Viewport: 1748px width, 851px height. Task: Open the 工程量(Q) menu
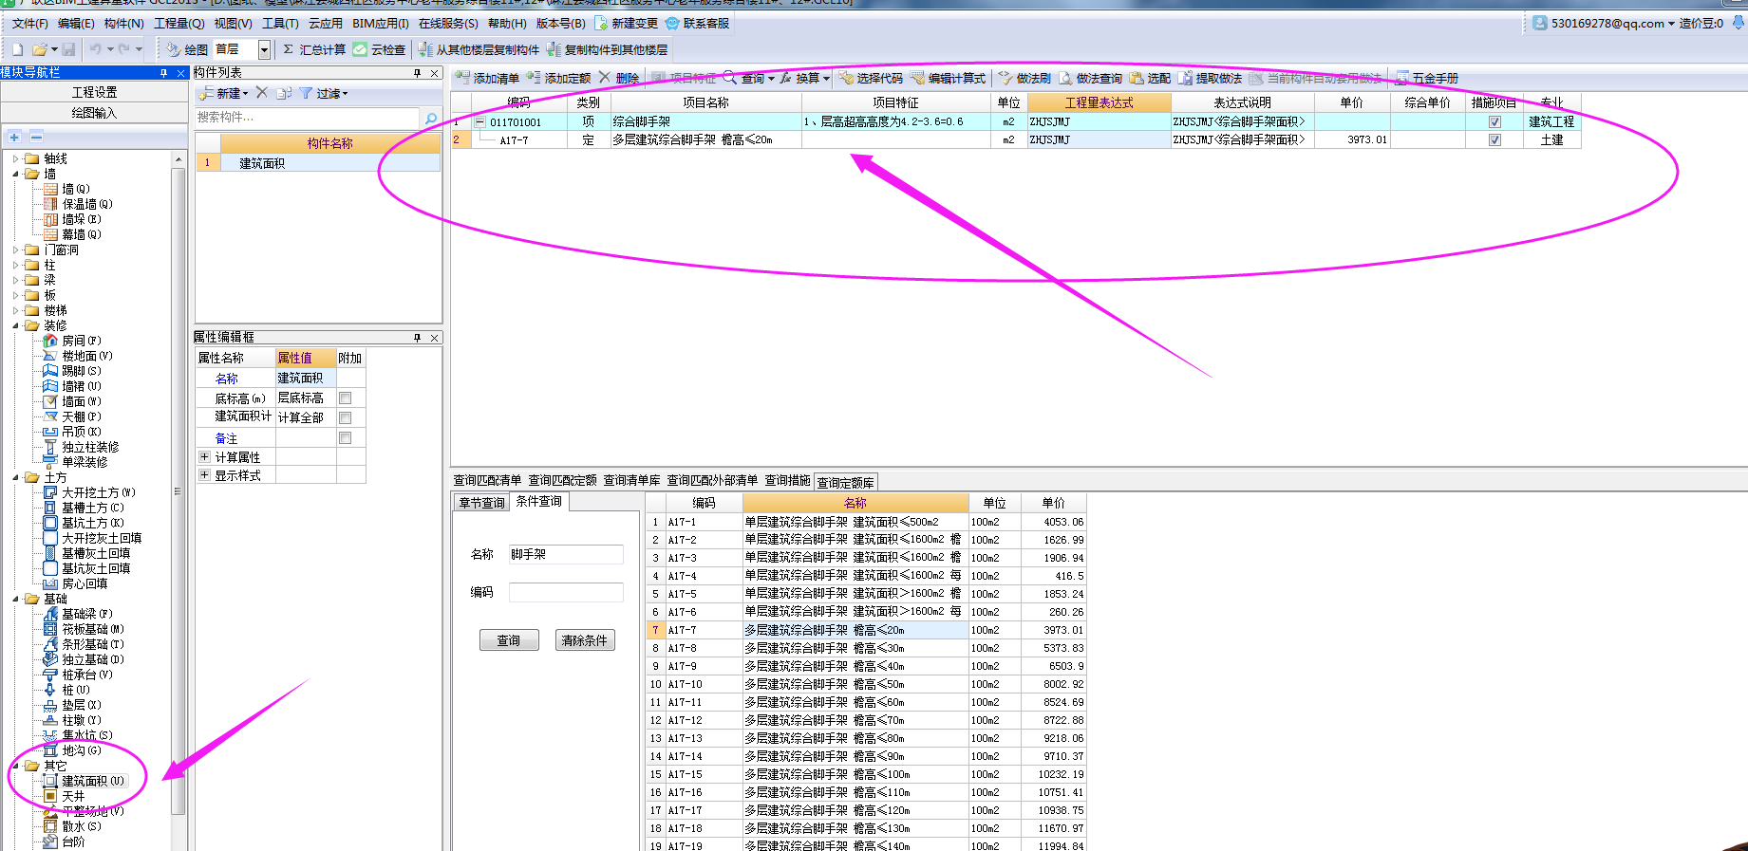point(179,23)
